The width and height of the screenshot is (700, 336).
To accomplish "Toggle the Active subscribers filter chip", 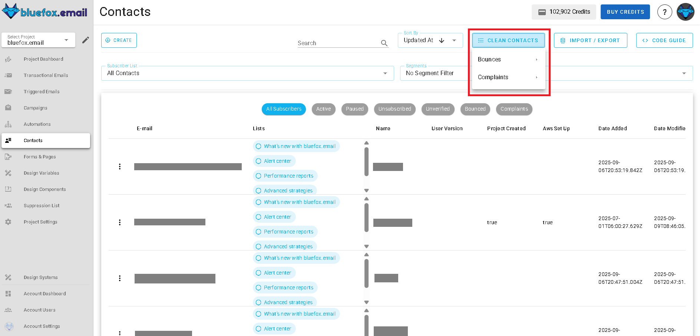I will pos(323,109).
